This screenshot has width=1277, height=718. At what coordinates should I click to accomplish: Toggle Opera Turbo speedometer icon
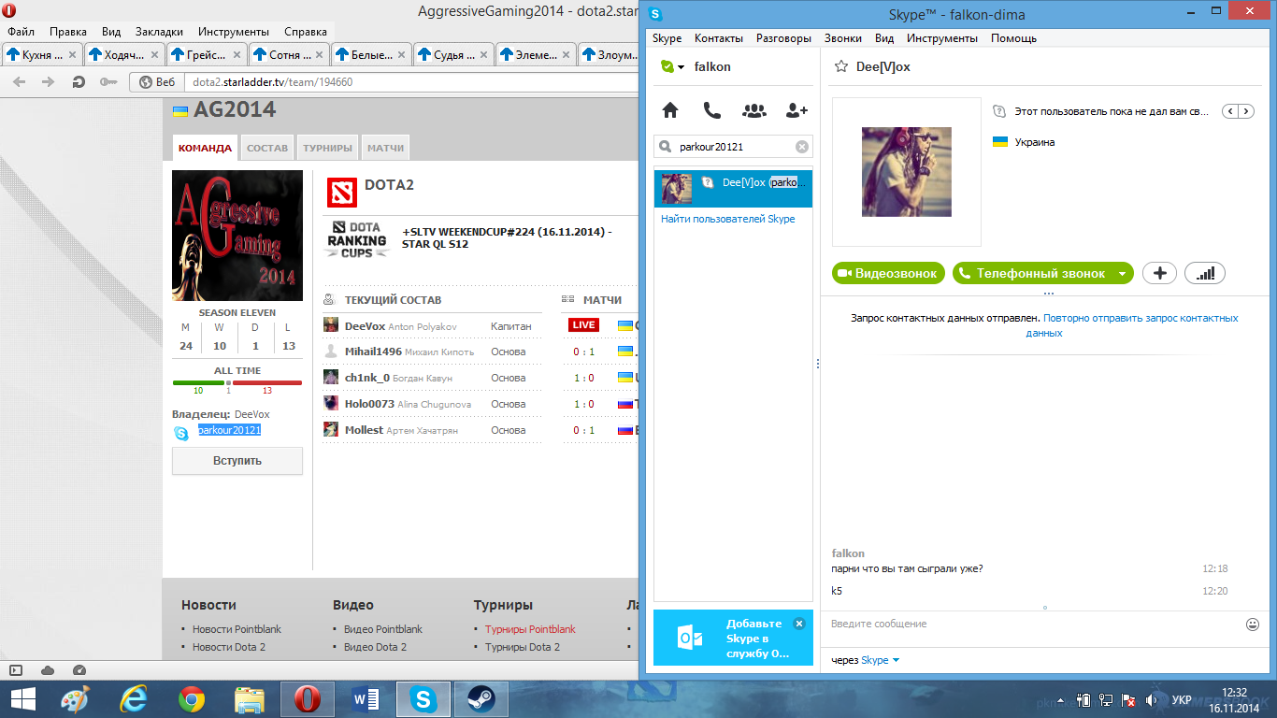(x=79, y=669)
